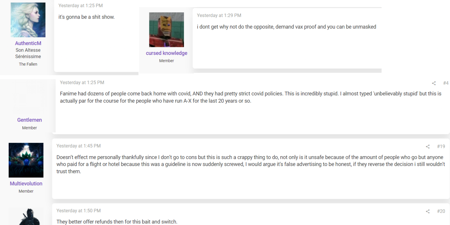Click the 'Yesterday at 1:45 PM' timestamp

click(x=79, y=146)
